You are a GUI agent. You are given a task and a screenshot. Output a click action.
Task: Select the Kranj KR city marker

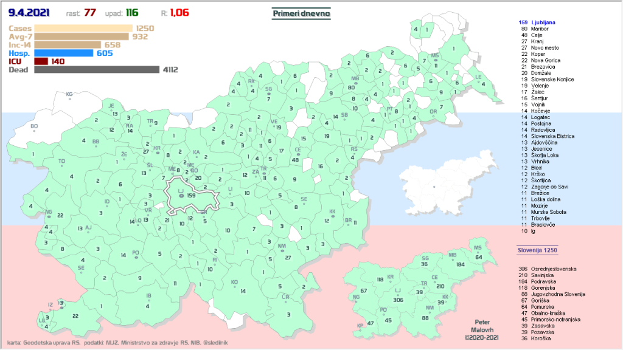click(x=157, y=153)
